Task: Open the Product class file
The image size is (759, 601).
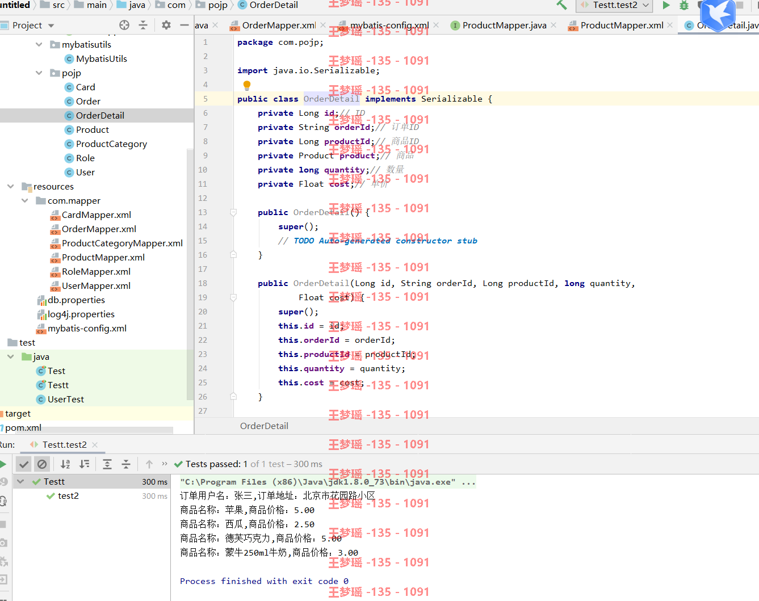Action: 86,129
